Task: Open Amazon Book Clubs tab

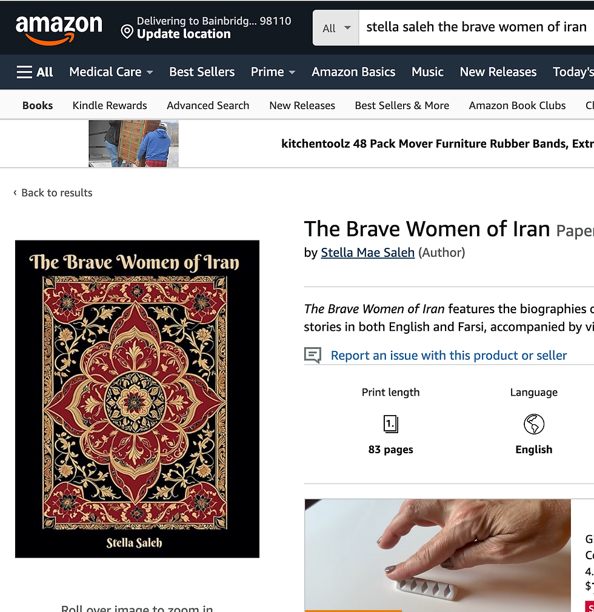Action: click(517, 105)
